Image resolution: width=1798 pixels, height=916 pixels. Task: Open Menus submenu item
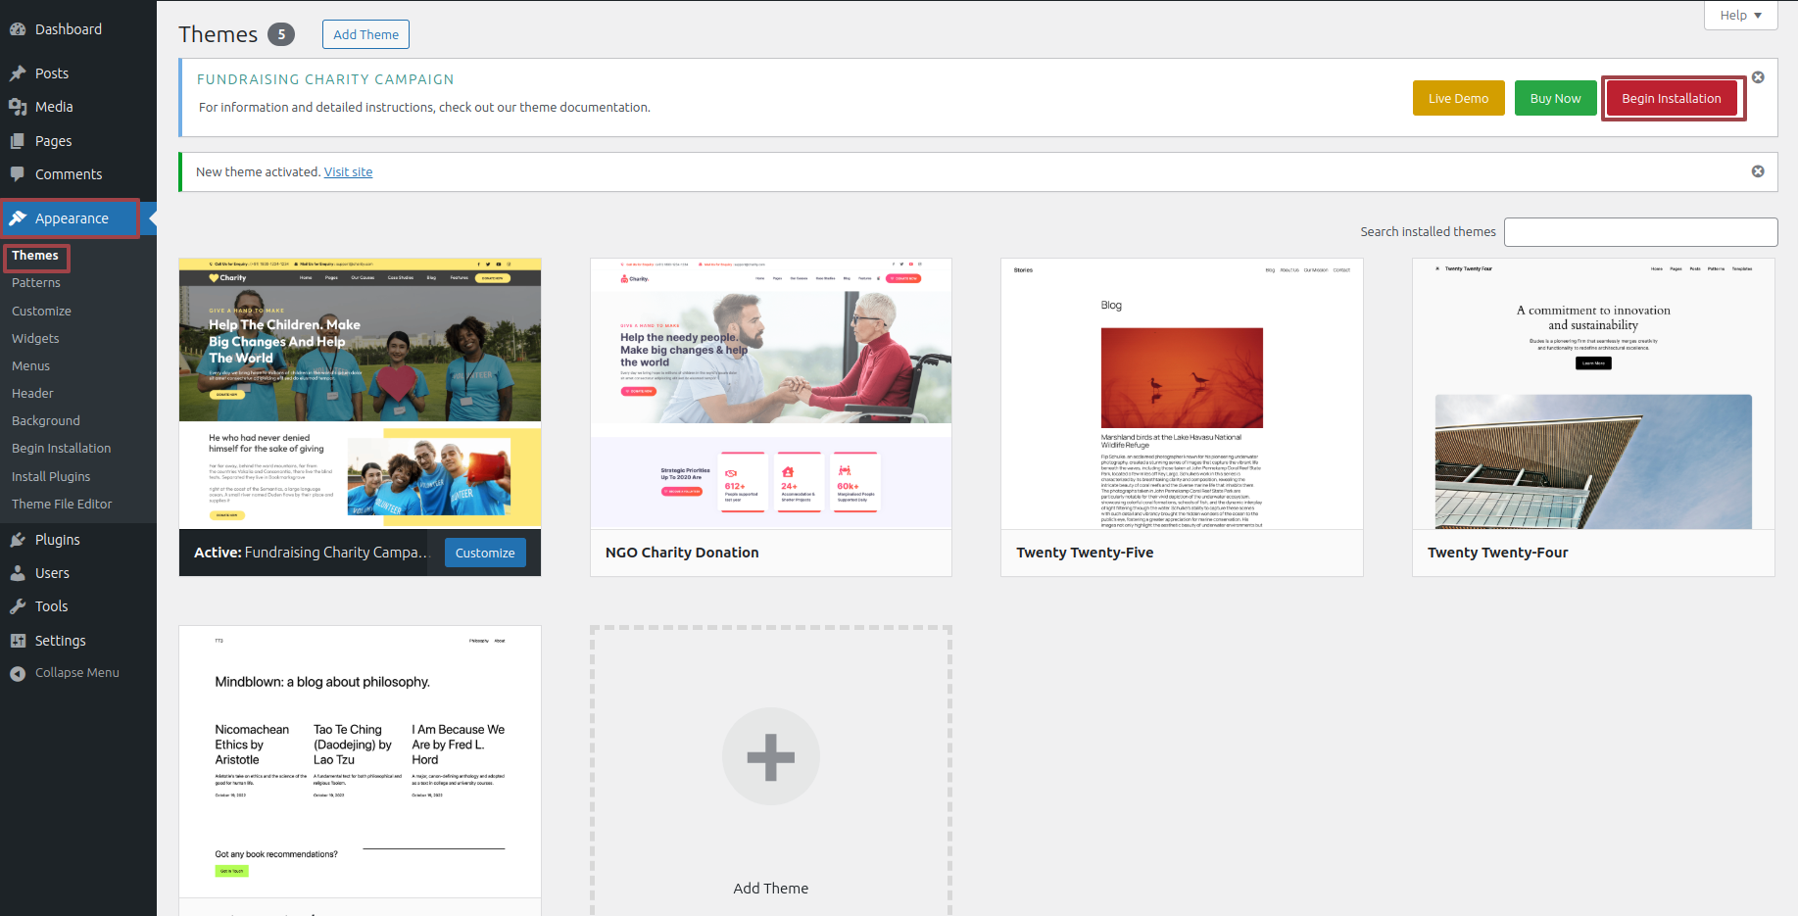pos(30,366)
